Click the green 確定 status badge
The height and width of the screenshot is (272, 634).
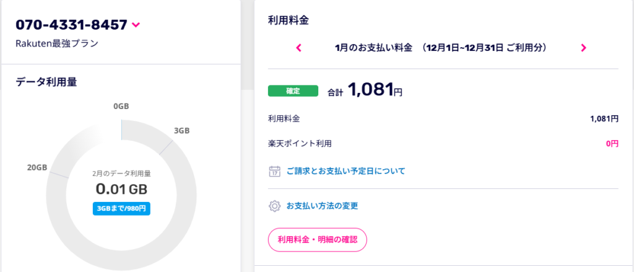[x=293, y=91]
